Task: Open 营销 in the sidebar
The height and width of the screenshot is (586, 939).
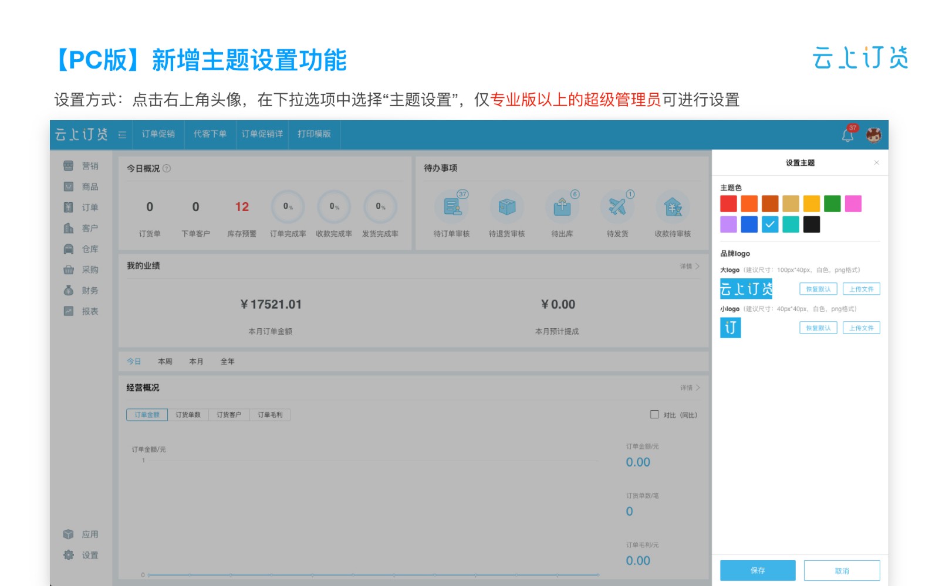Action: (81, 166)
